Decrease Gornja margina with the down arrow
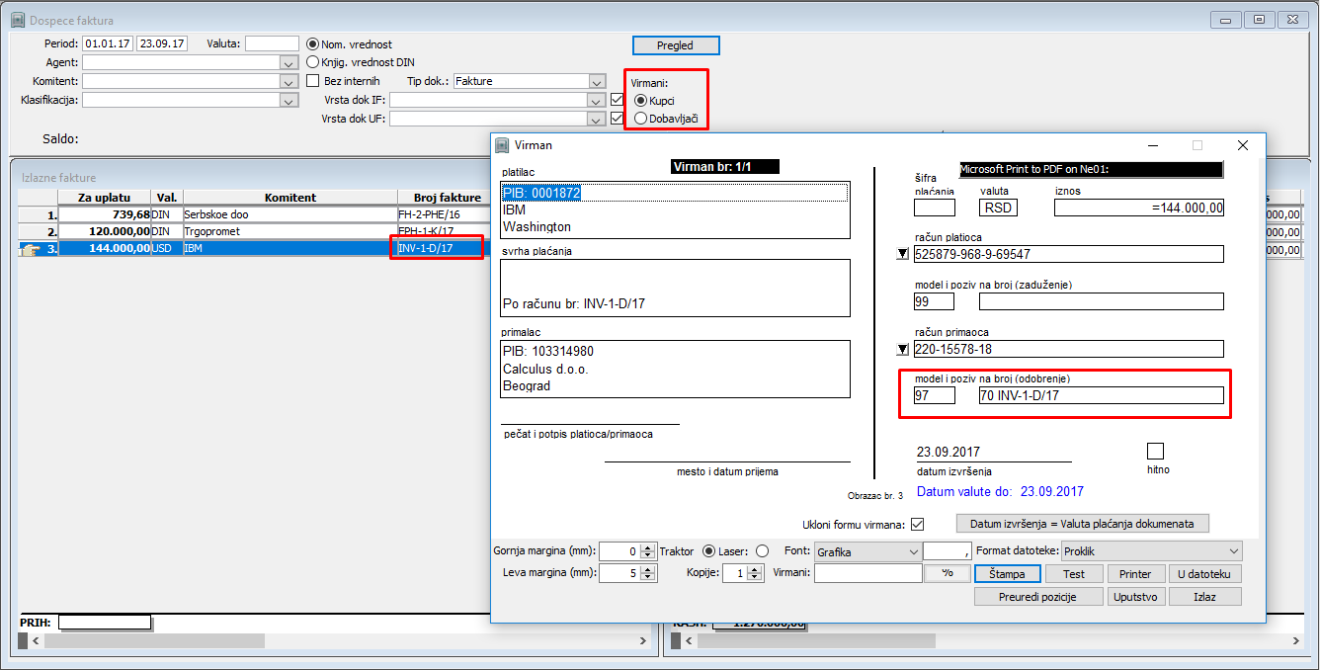 point(648,555)
